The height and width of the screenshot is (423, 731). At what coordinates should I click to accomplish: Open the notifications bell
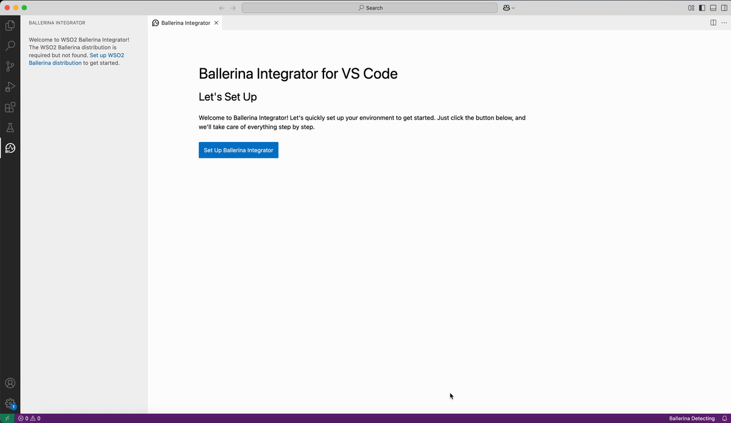[x=725, y=419]
